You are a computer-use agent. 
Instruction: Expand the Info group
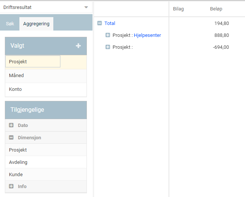[x=11, y=186]
